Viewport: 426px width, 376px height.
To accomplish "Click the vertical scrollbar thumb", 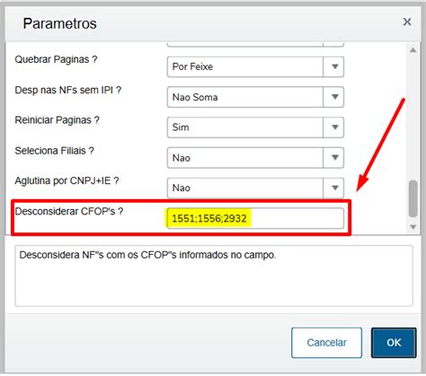I will [x=413, y=198].
